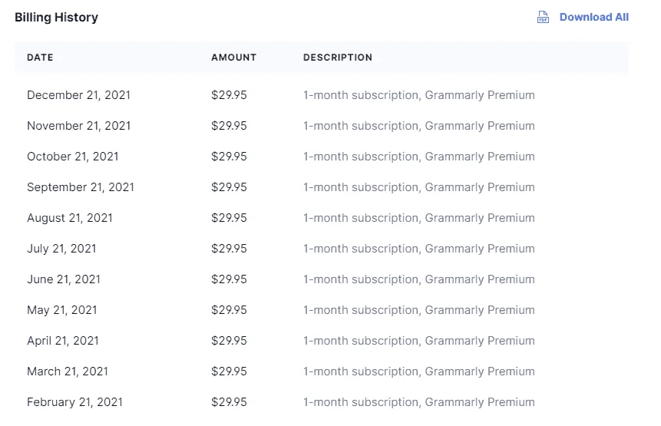Click the October 21, 2021 date
Screen dimensions: 661x426
point(73,157)
